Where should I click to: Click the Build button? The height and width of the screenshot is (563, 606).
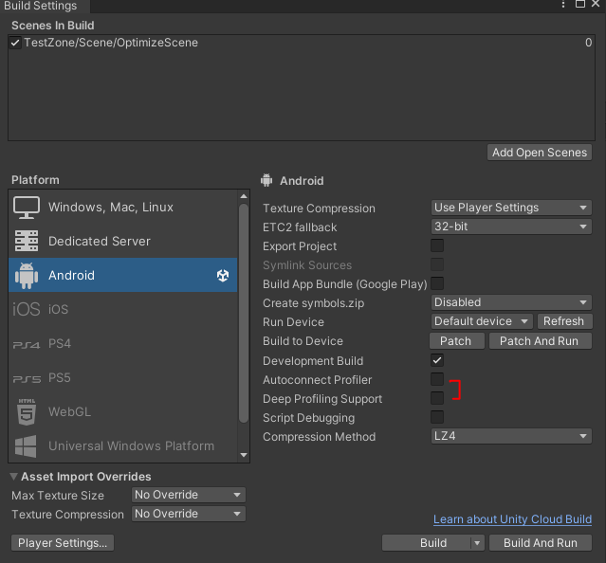click(x=427, y=543)
